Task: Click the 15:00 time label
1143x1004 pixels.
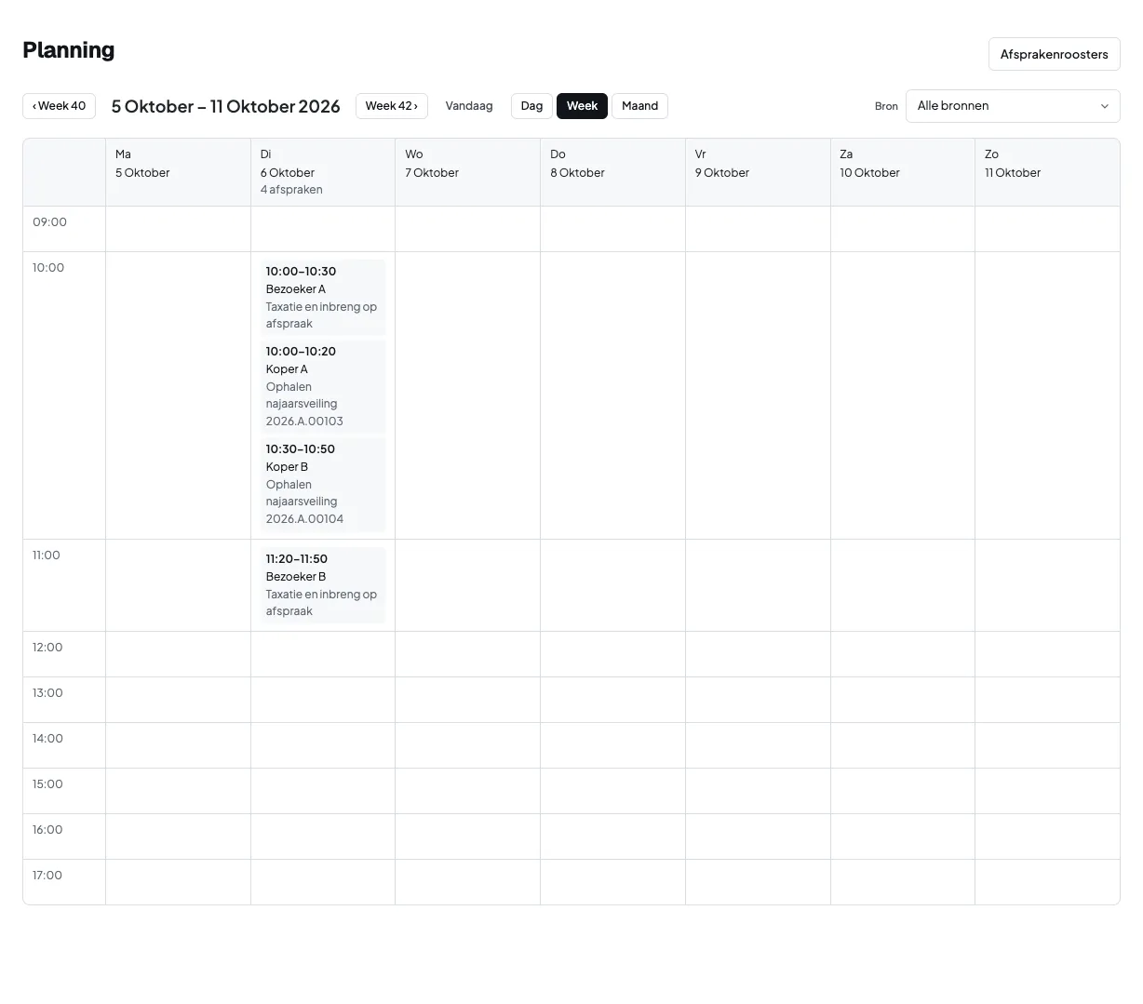Action: (x=47, y=784)
